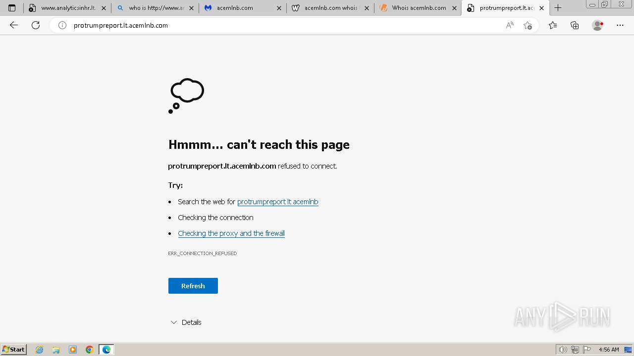The width and height of the screenshot is (634, 356).
Task: Open 'protrumpreport lt acemlnb' web search link
Action: (x=278, y=202)
